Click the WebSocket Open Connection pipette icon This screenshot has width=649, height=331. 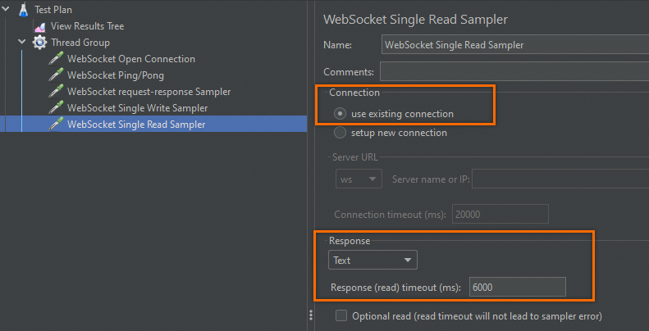click(x=56, y=59)
